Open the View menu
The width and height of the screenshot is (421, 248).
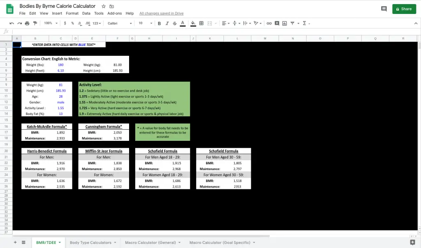(x=44, y=14)
